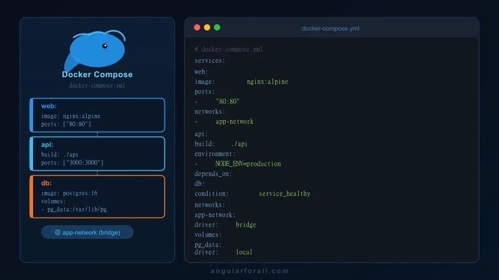This screenshot has width=499, height=280.
Task: Click the 'api:' key in code window
Action: click(x=201, y=134)
